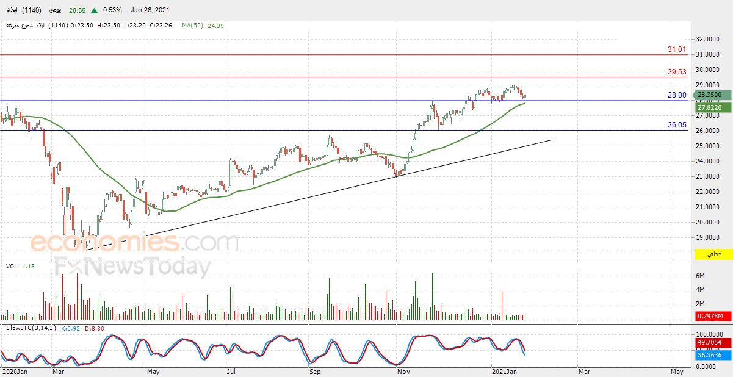Click the green up-arrow price change indicator
733x377 pixels.
[x=95, y=10]
